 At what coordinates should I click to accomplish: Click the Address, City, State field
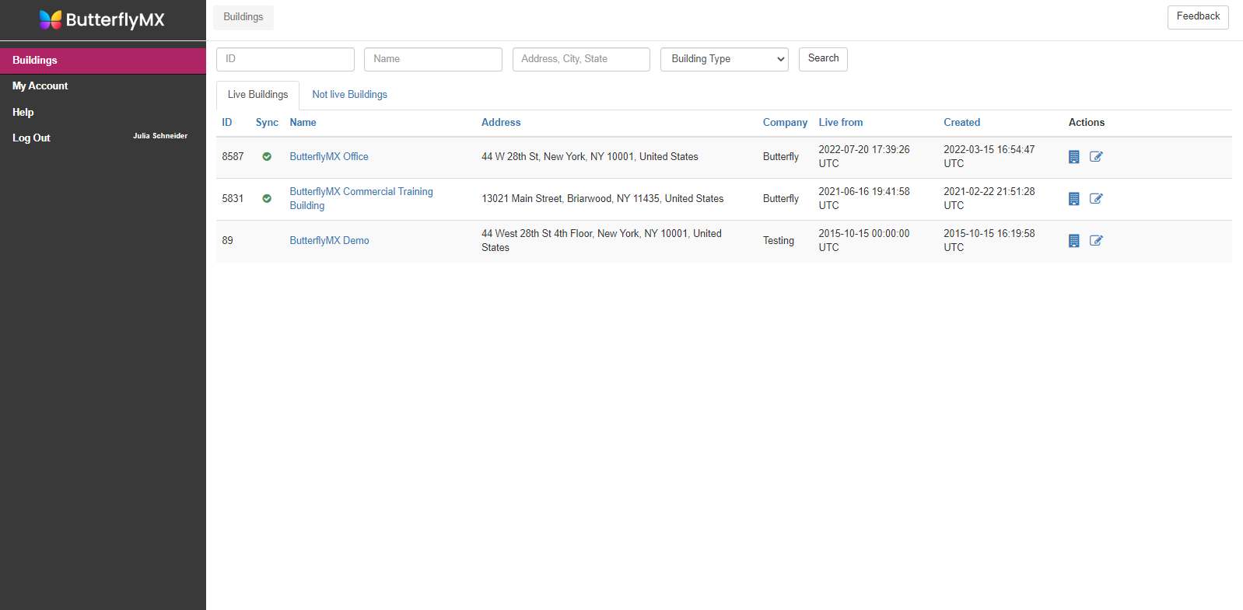pos(580,59)
